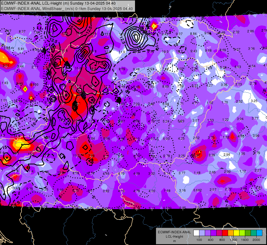Click the red legend color swatch
Viewport: 267px width, 245px height.
coord(225,233)
